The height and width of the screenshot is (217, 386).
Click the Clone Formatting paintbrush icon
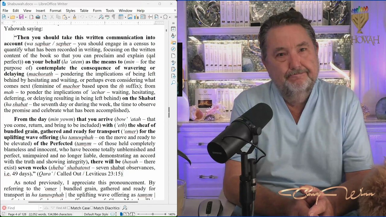tap(74, 17)
